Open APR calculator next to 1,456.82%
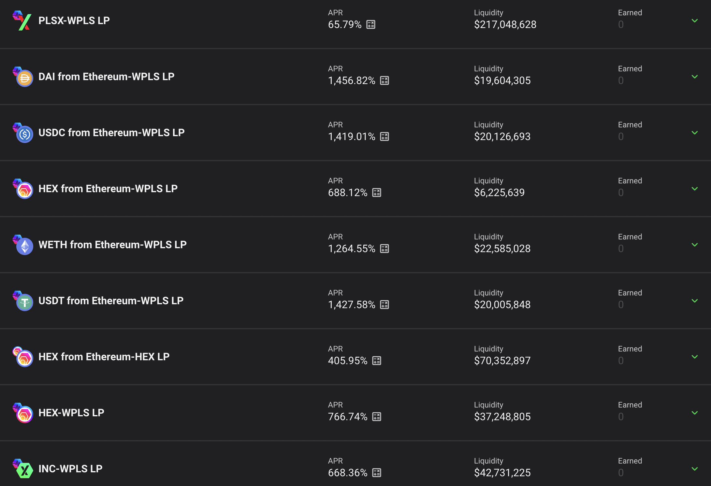The height and width of the screenshot is (486, 711). [385, 80]
